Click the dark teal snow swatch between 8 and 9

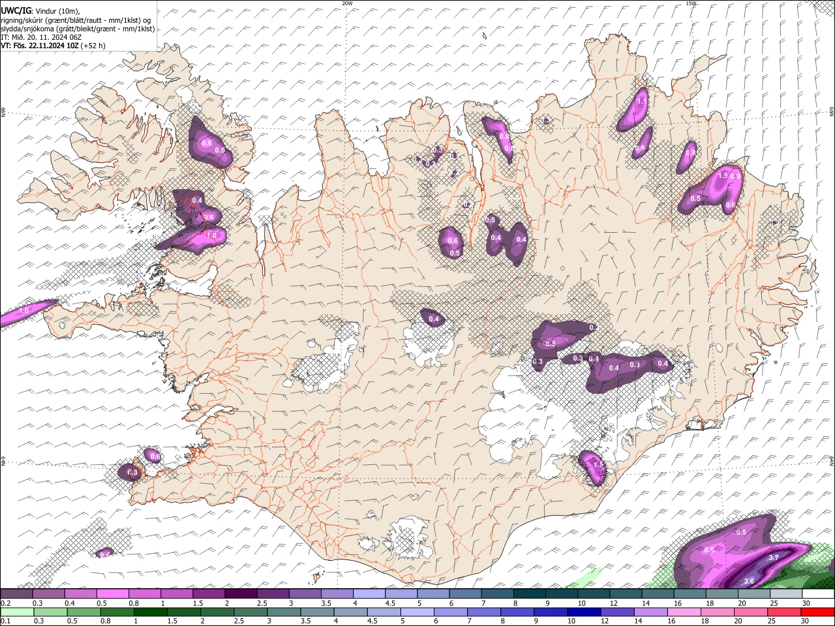pyautogui.click(x=530, y=594)
